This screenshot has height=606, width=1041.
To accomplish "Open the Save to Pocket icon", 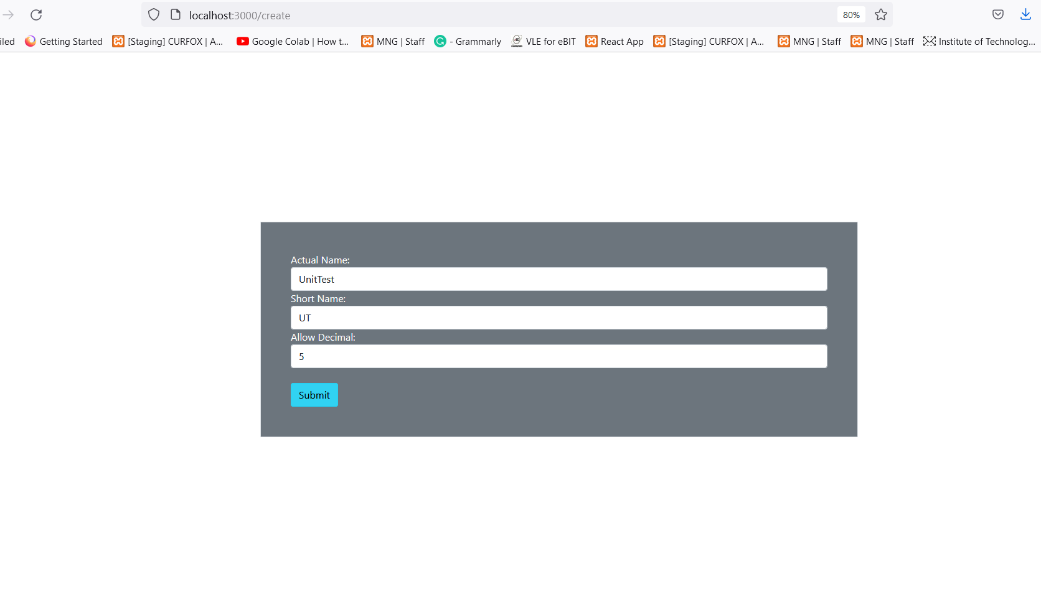I will point(998,15).
